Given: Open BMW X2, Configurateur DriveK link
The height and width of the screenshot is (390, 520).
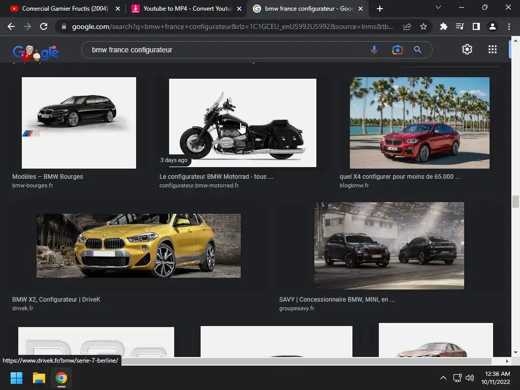Looking at the screenshot, I should (56, 300).
